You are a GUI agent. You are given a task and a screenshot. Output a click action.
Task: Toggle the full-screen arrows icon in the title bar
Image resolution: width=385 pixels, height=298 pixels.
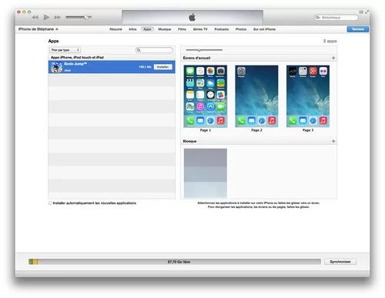pyautogui.click(x=367, y=12)
